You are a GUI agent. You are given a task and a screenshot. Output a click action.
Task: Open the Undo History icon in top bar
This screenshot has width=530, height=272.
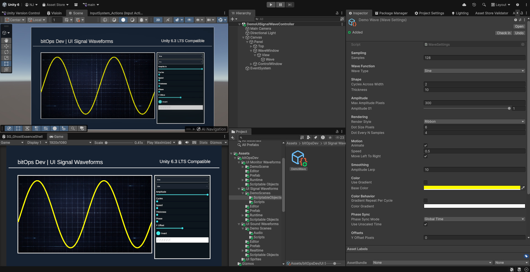coord(474,5)
